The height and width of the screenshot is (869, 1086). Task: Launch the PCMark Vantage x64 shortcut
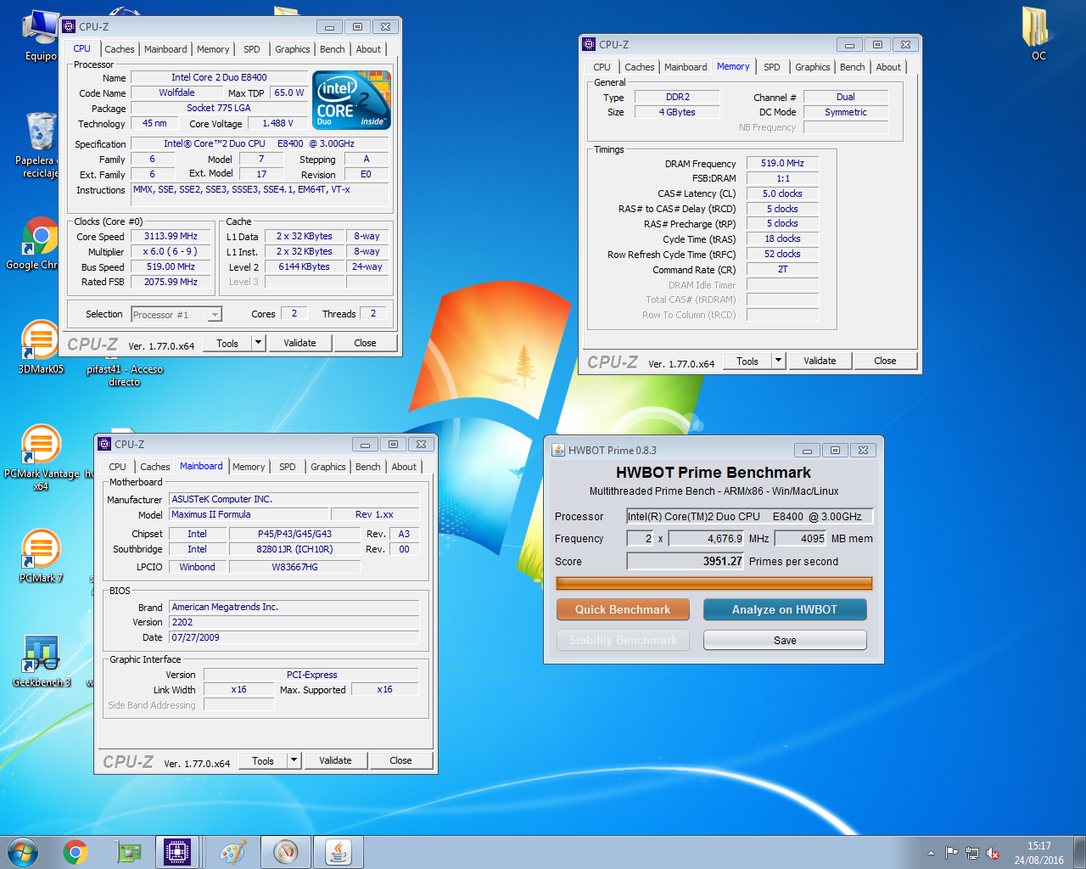40,457
